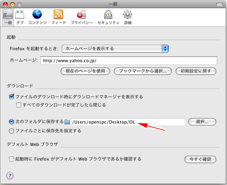
Task: Open the セキュリティ padlock icon pane
Action: pyautogui.click(x=108, y=14)
